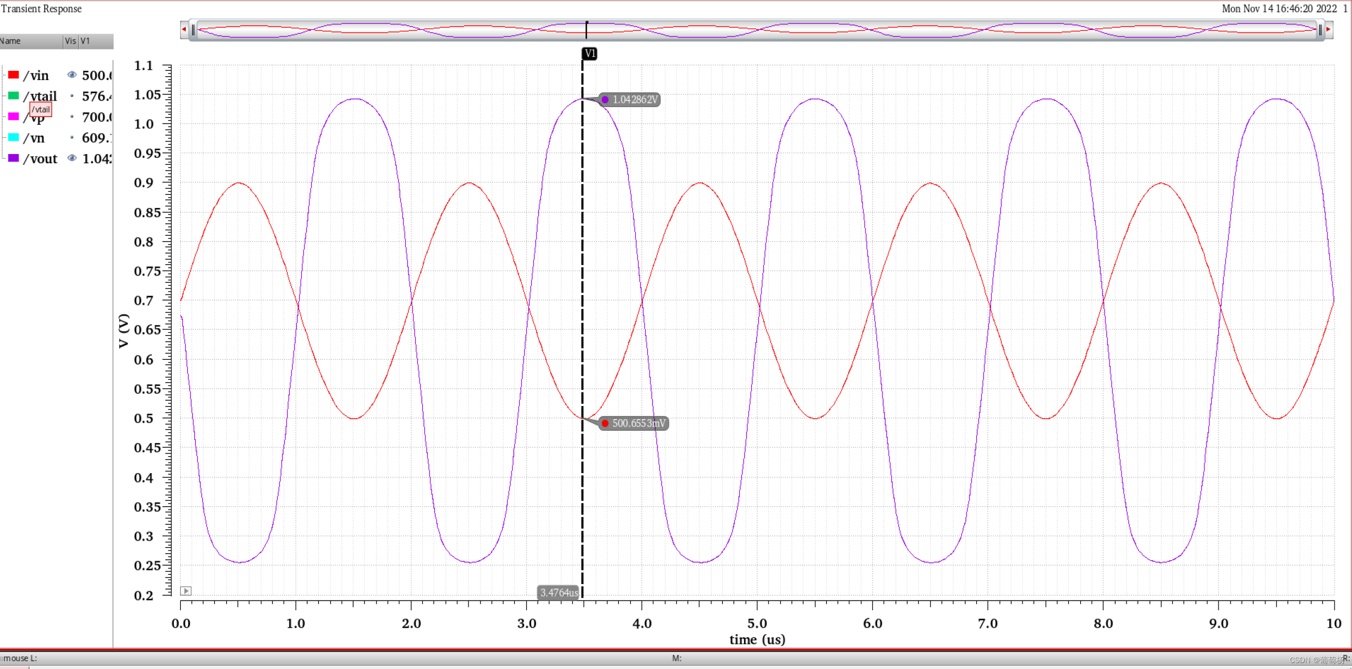Click the V1 vertical marker label
1352x669 pixels.
click(589, 53)
